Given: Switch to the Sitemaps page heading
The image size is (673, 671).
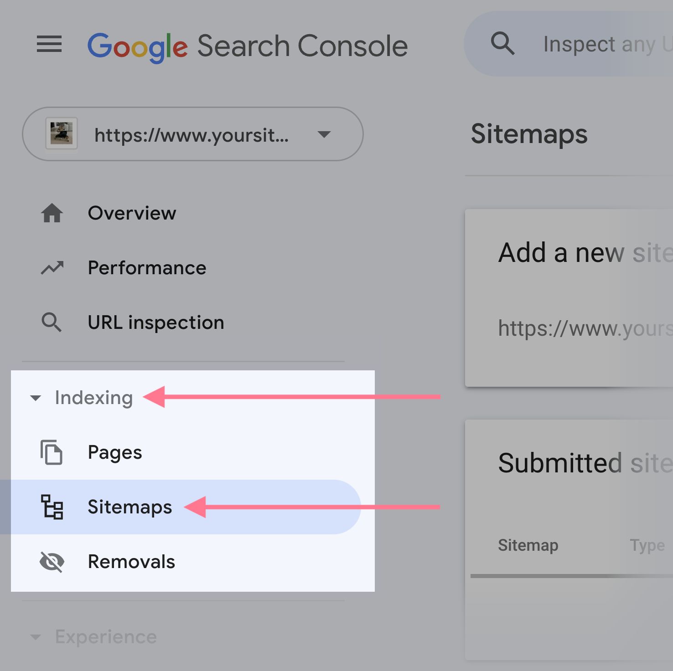Looking at the screenshot, I should (529, 134).
